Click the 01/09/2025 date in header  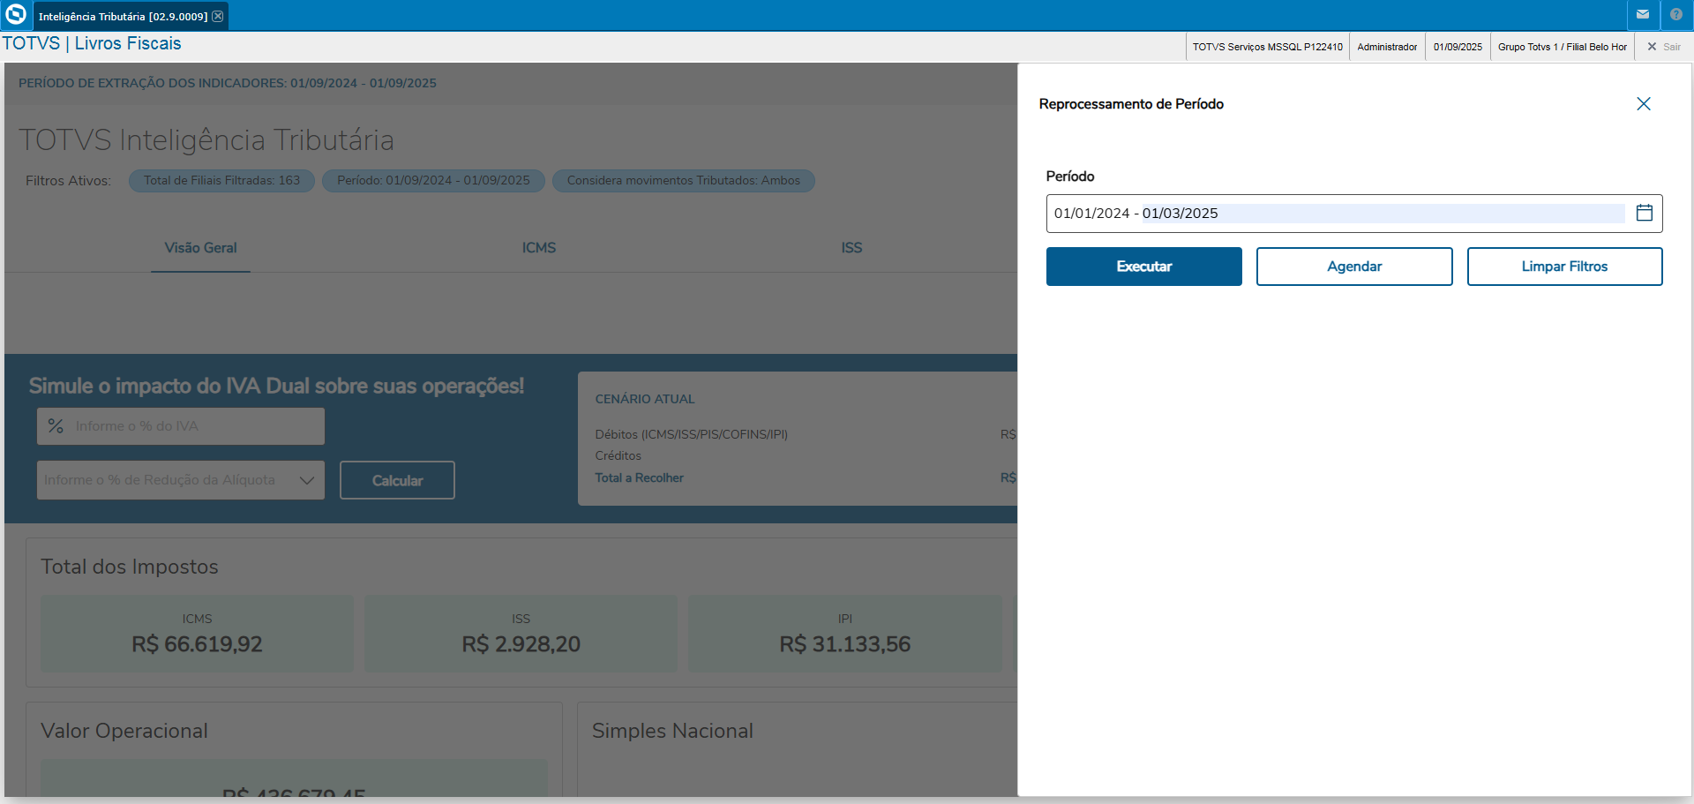coord(1458,47)
